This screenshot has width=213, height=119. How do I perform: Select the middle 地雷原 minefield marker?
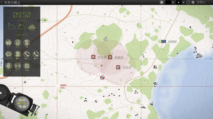[110, 57]
